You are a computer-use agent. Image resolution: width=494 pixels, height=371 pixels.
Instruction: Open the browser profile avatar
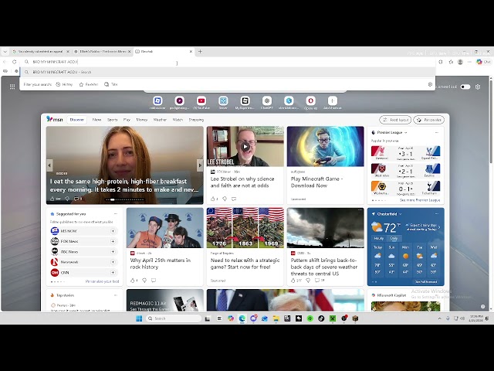click(x=460, y=62)
